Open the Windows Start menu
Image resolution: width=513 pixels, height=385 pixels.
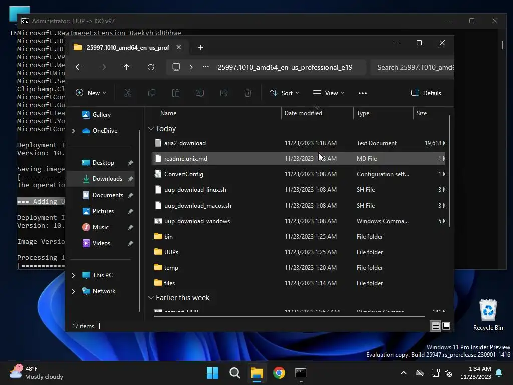pyautogui.click(x=212, y=373)
